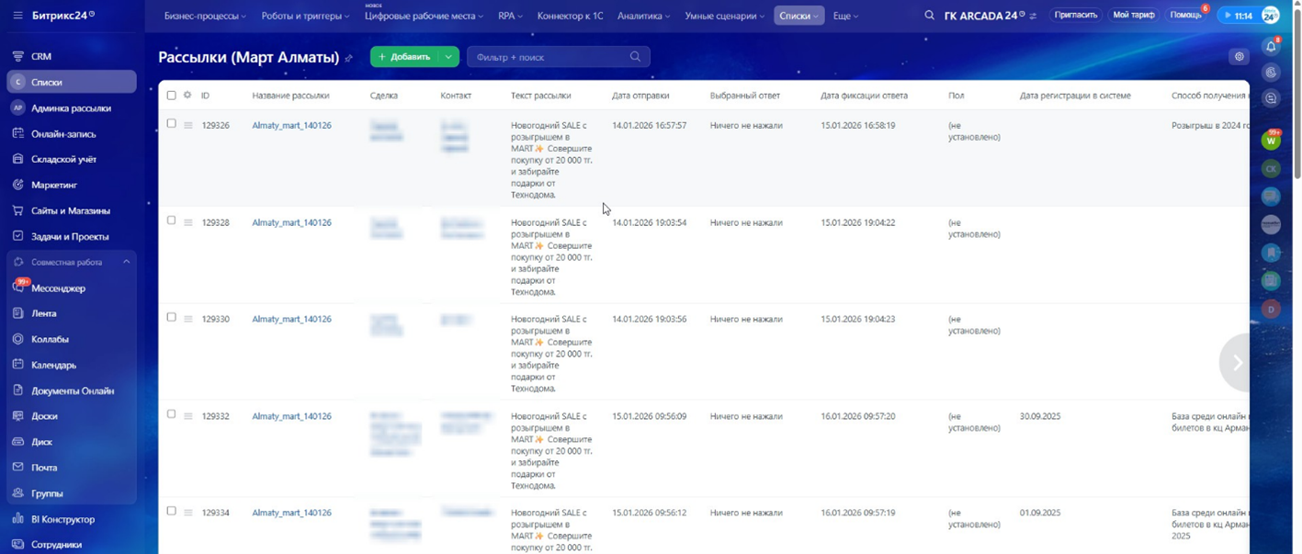Click the search magnifier in the top bar

(x=929, y=16)
